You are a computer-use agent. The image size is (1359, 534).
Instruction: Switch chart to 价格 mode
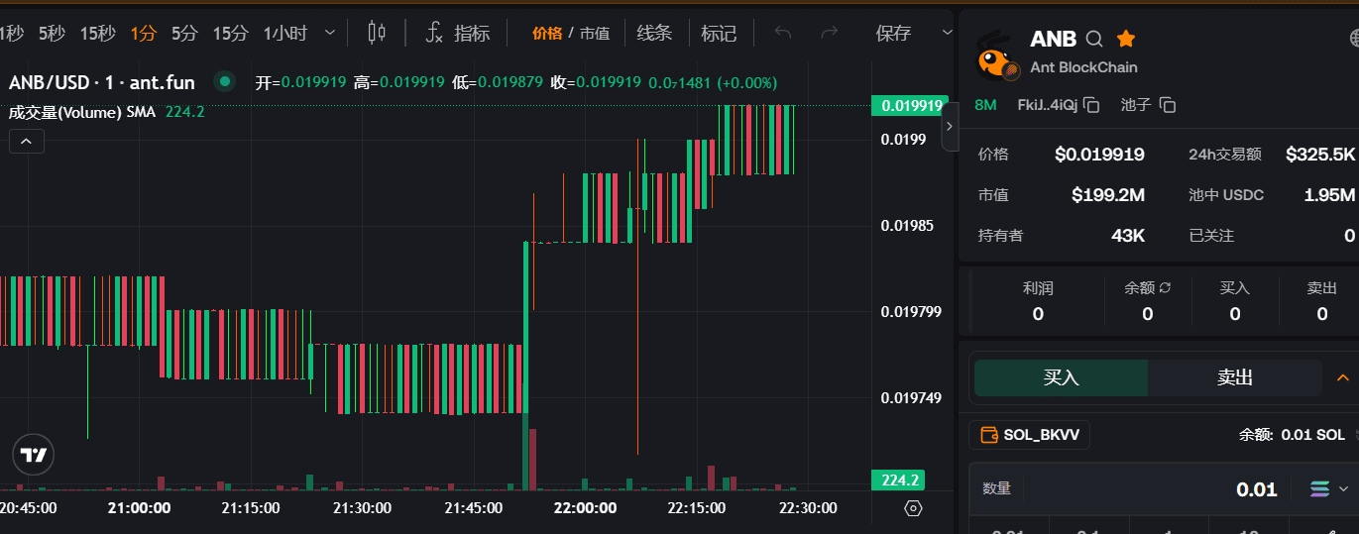point(547,33)
